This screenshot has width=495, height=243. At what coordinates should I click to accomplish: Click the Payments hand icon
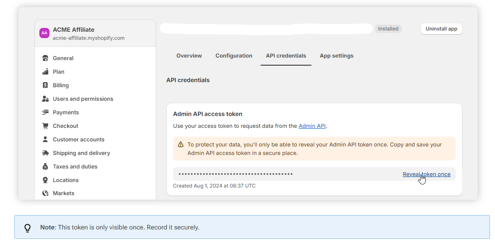point(45,113)
